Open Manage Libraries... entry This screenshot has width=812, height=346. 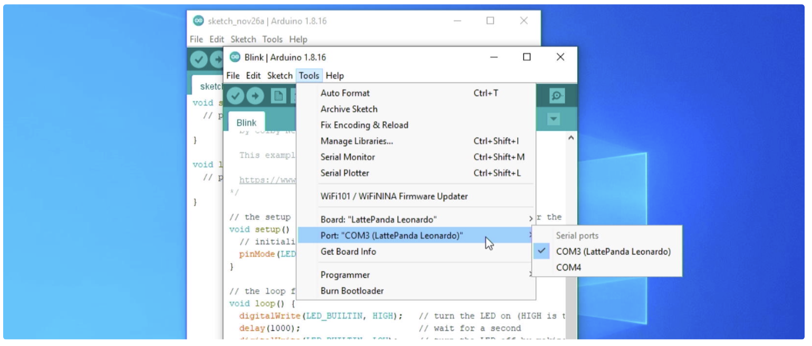pos(416,141)
